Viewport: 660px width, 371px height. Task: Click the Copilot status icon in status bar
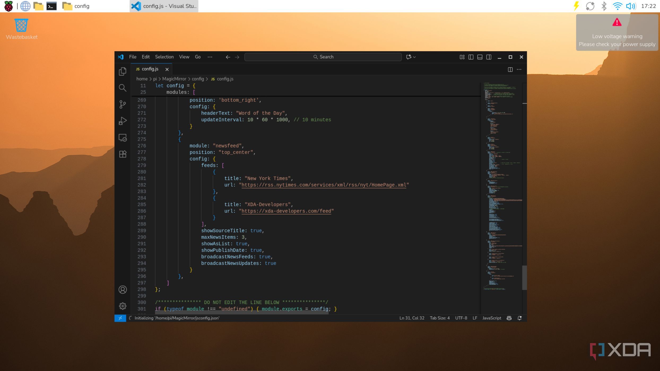pyautogui.click(x=509, y=318)
